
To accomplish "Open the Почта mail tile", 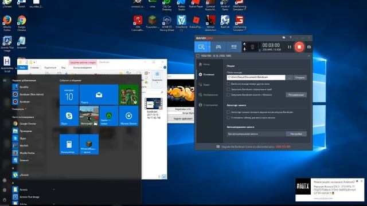I will click(x=99, y=94).
